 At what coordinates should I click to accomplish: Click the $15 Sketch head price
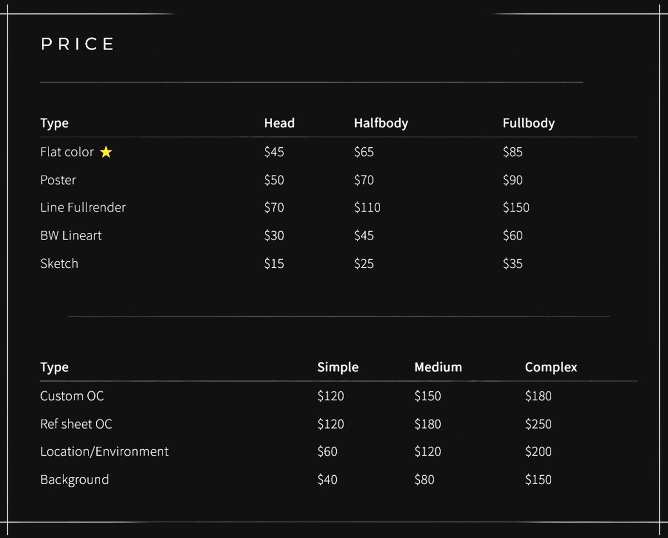(x=274, y=263)
